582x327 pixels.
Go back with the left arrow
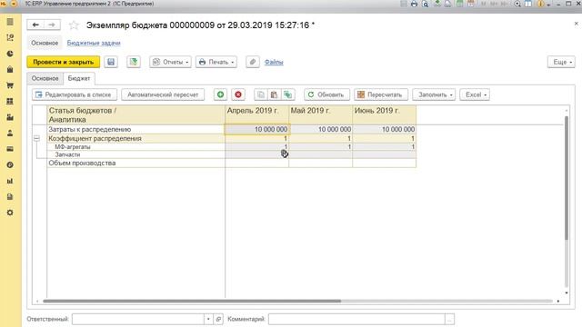click(x=35, y=25)
